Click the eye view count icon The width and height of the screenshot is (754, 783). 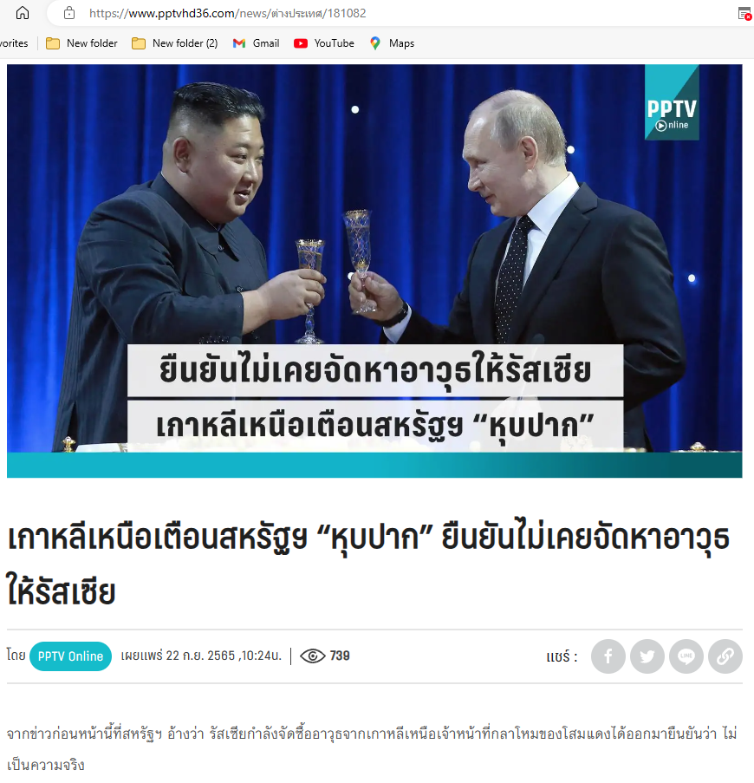312,656
